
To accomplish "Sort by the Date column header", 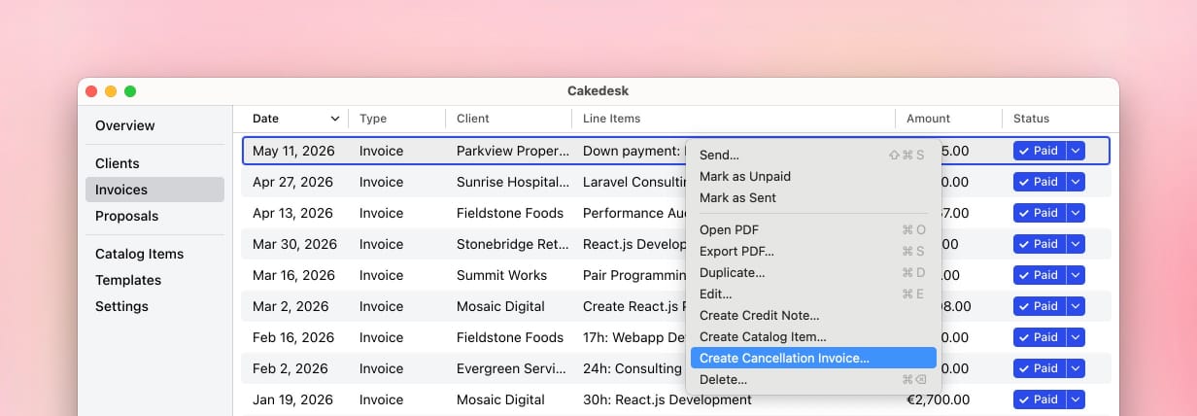I will (295, 119).
